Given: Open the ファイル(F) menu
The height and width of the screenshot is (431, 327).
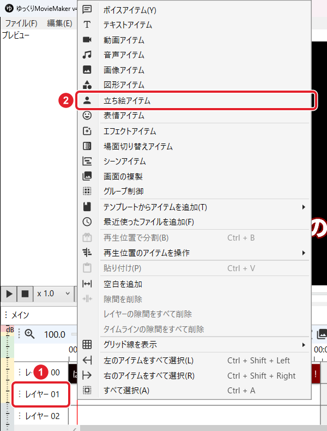Looking at the screenshot, I should coord(21,23).
